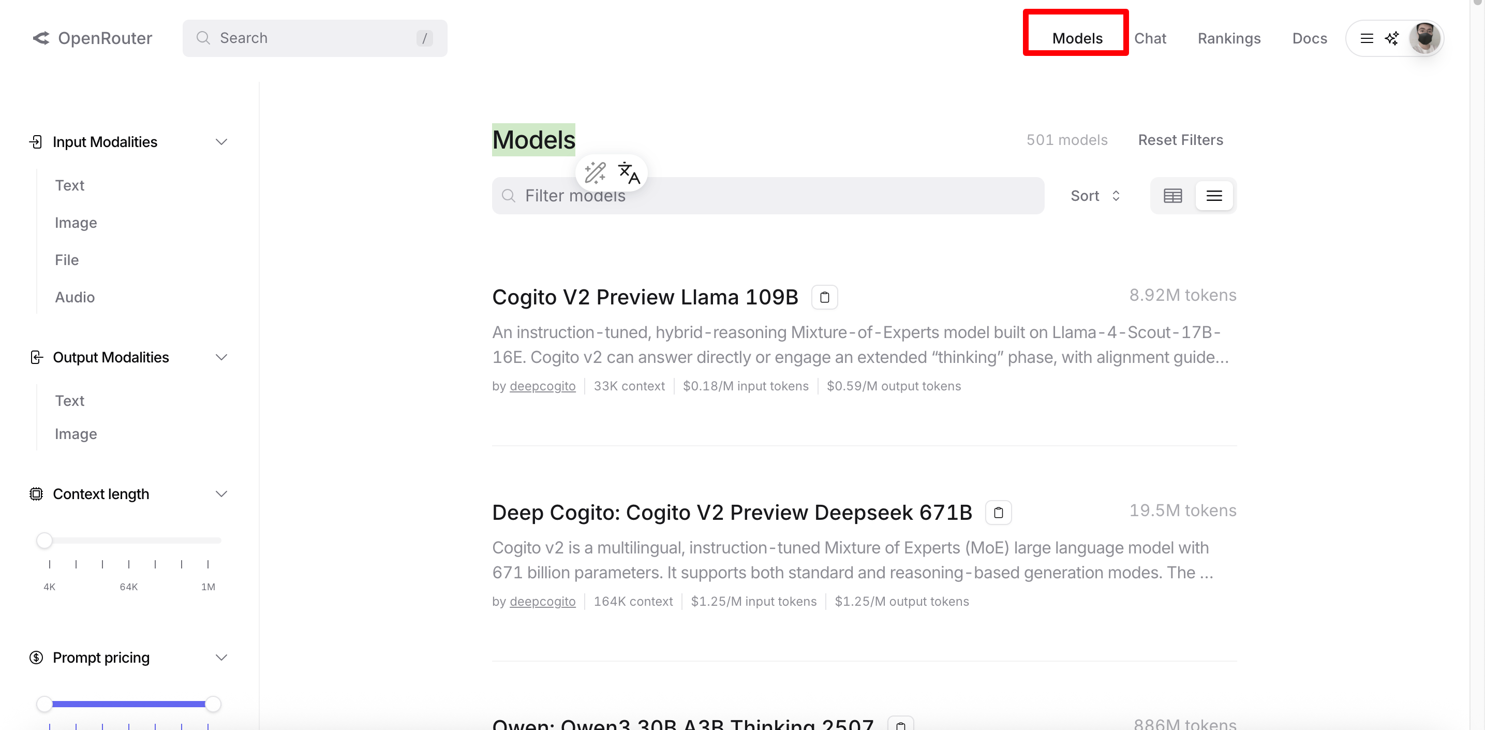Click the magic wand icon in popup
The image size is (1485, 730).
coord(595,173)
